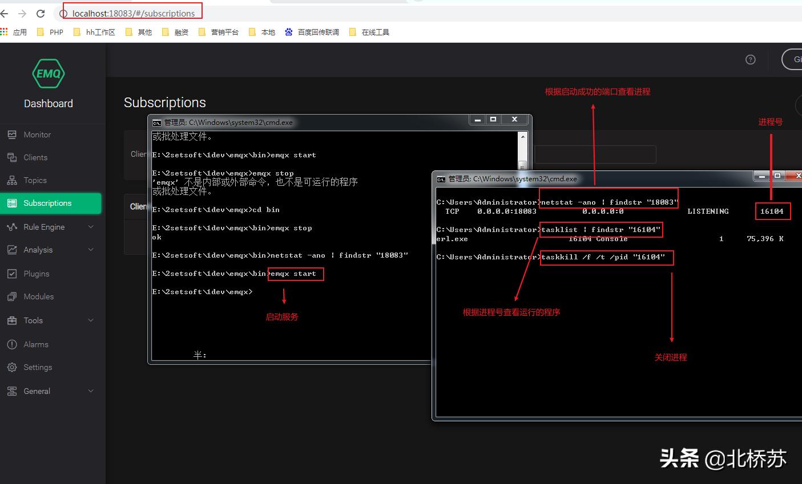Click the cmd icon in left console title bar
802x484 pixels.
click(x=157, y=122)
